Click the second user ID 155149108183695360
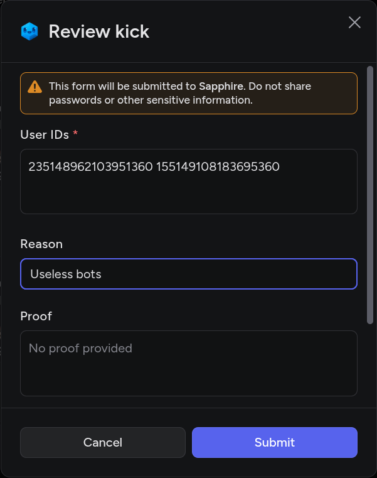 218,167
